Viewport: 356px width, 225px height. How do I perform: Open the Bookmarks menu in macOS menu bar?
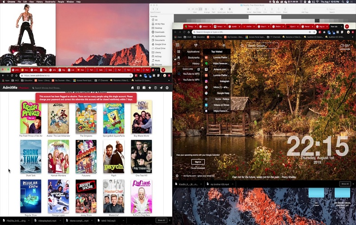click(x=50, y=2)
